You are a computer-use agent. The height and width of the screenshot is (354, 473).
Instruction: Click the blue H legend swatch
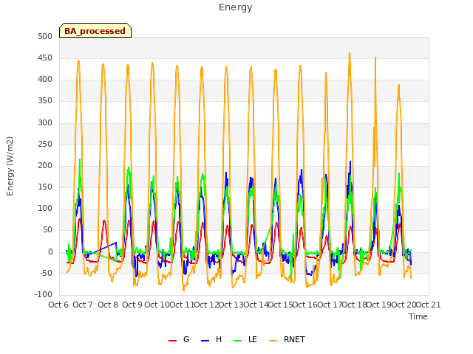point(205,341)
